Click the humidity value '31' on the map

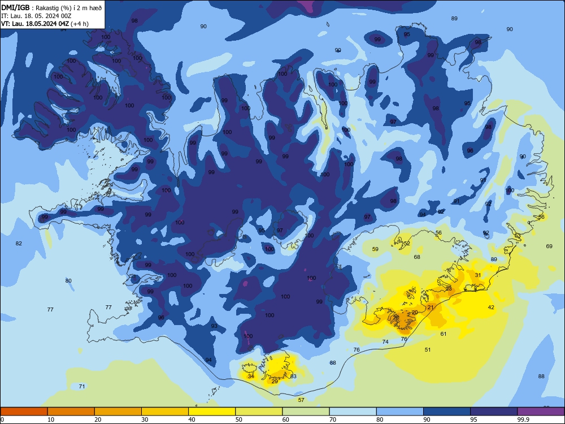(x=478, y=275)
